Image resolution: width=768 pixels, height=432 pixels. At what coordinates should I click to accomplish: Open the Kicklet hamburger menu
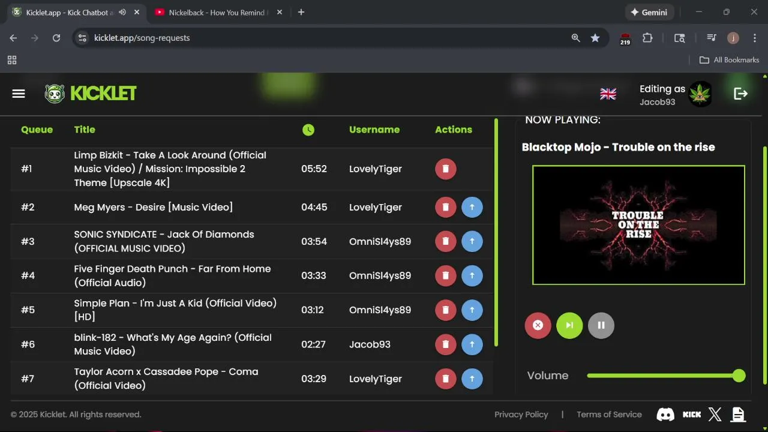19,94
